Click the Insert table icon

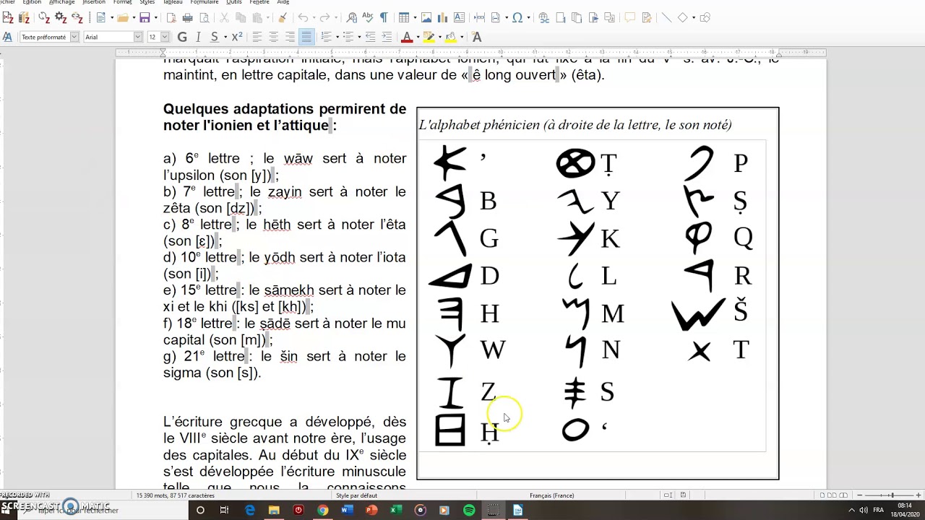404,17
